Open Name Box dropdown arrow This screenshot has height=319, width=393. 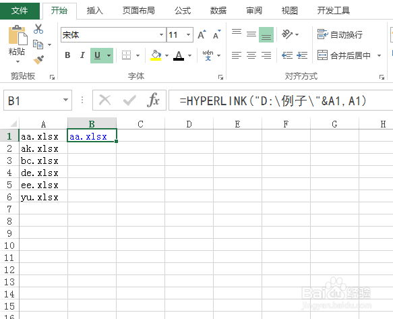coord(65,100)
